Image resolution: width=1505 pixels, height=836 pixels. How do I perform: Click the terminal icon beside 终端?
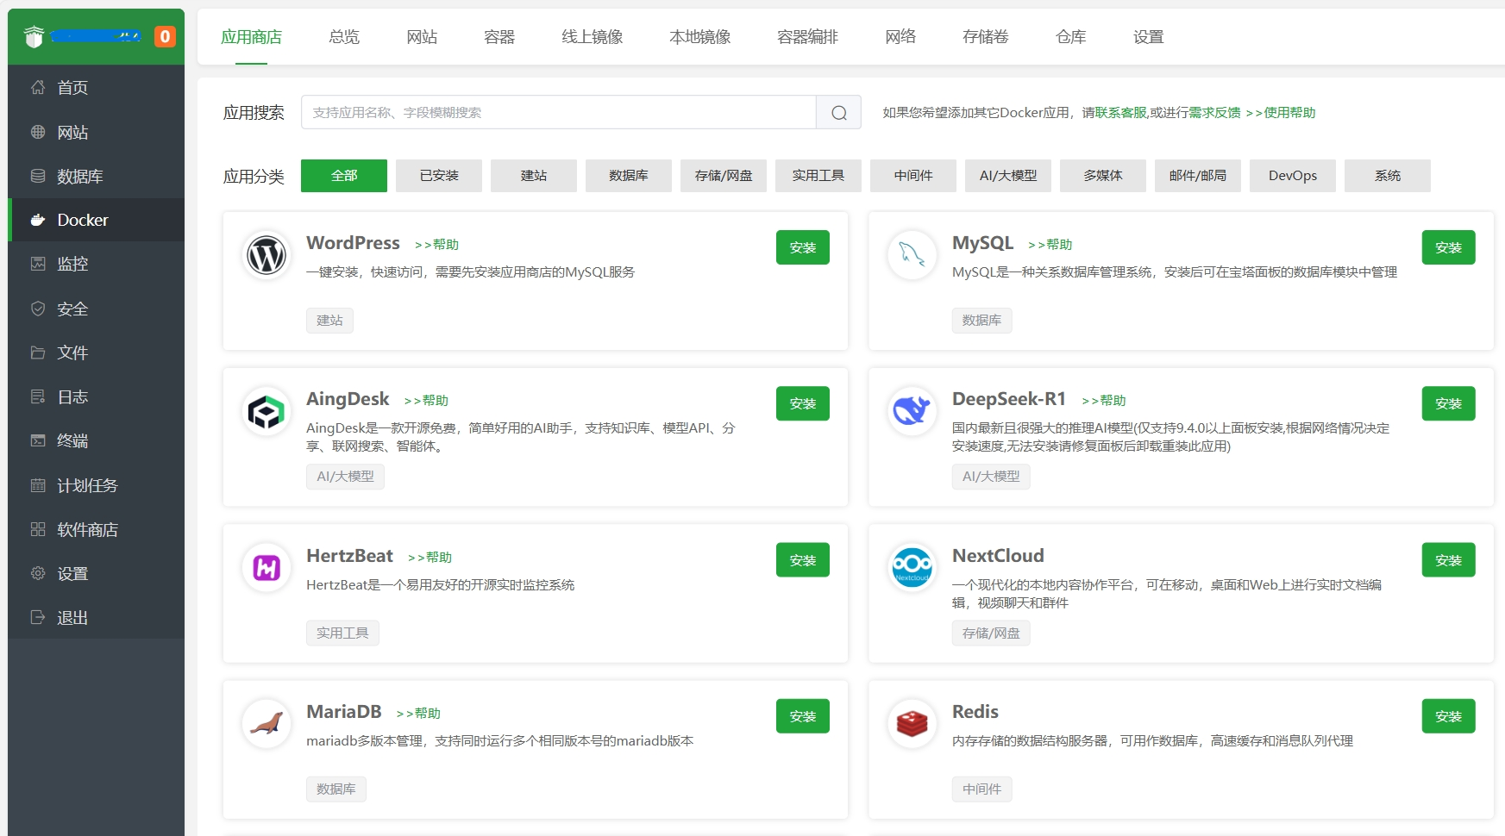tap(38, 440)
